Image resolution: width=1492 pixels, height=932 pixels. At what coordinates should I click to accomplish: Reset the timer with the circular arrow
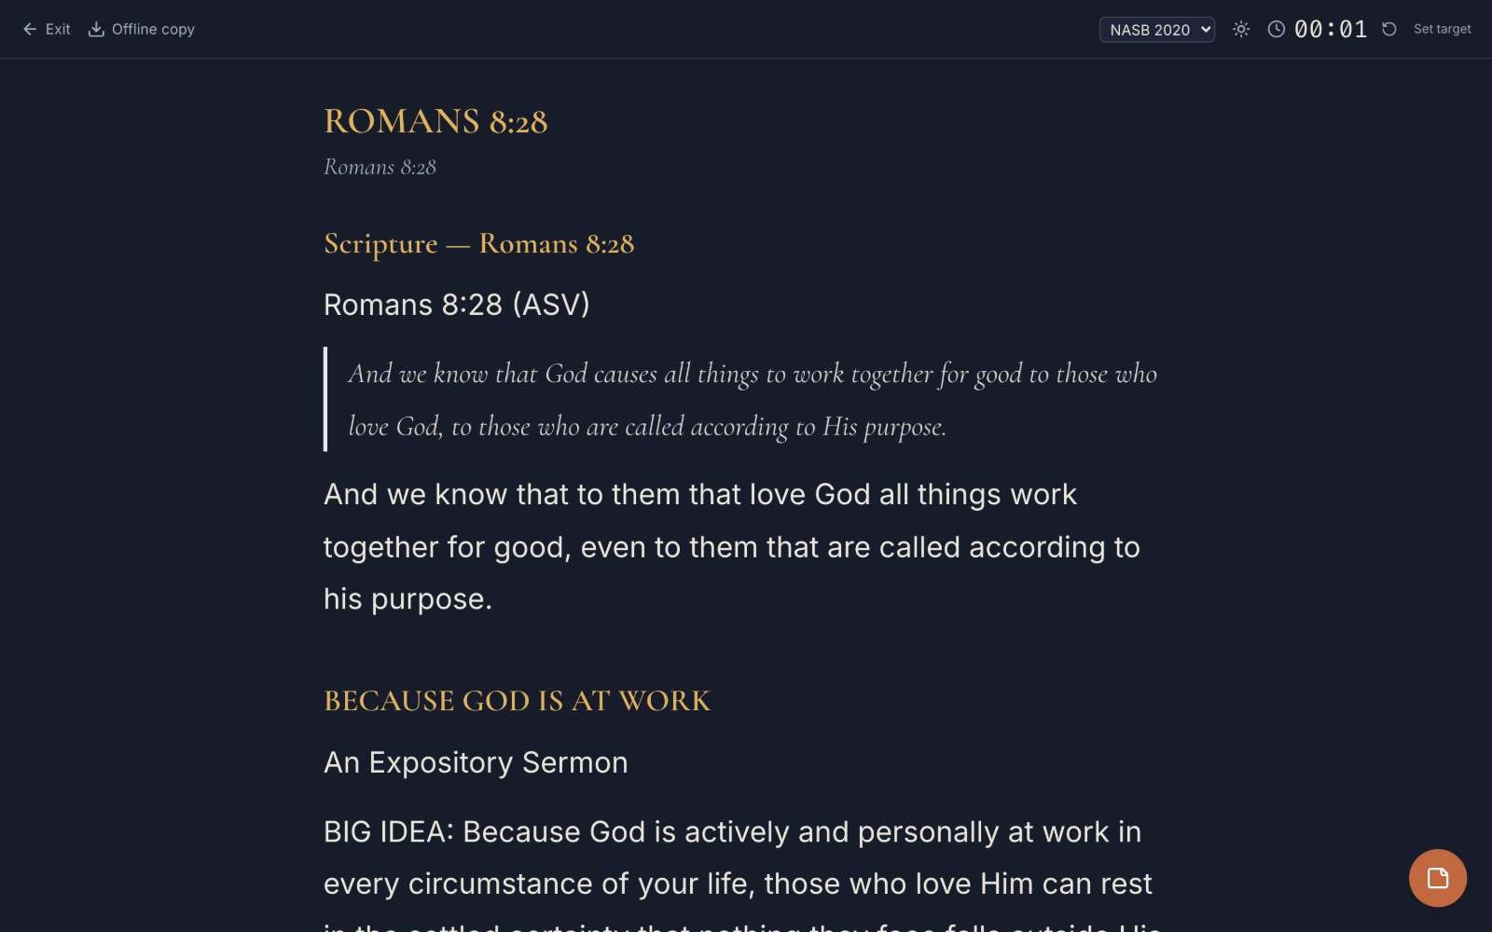1389,29
